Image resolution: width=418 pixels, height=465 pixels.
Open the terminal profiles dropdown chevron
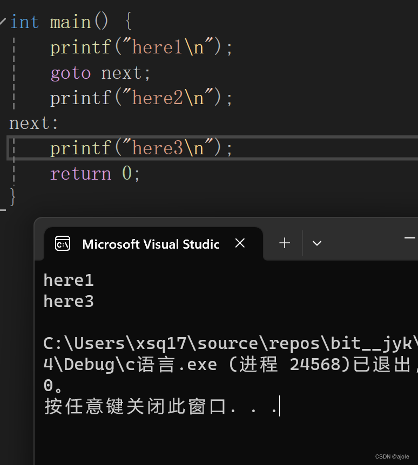[317, 243]
